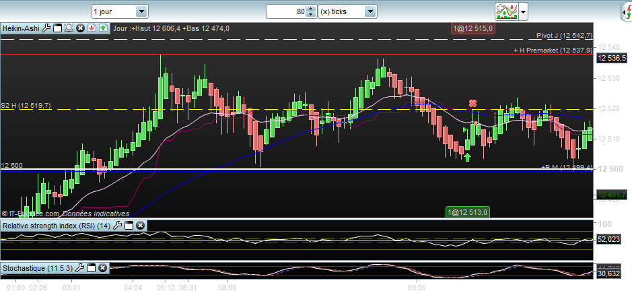This screenshot has height=293, width=632.
Task: Click the Stochastique panel window icon
Action: [x=91, y=267]
